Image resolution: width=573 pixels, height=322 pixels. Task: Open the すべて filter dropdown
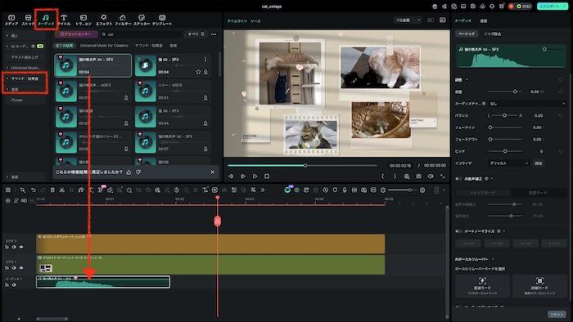pyautogui.click(x=196, y=34)
